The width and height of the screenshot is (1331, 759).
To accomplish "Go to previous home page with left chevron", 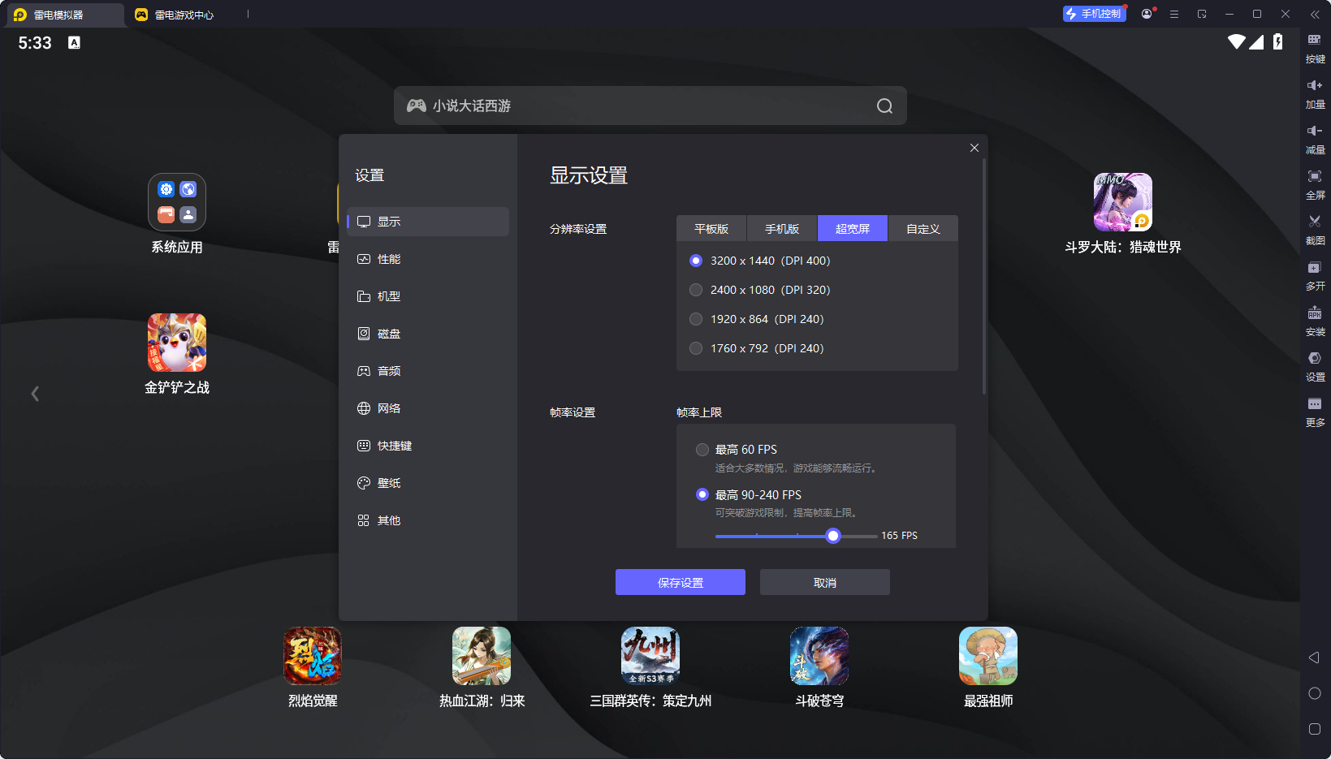I will (x=35, y=394).
